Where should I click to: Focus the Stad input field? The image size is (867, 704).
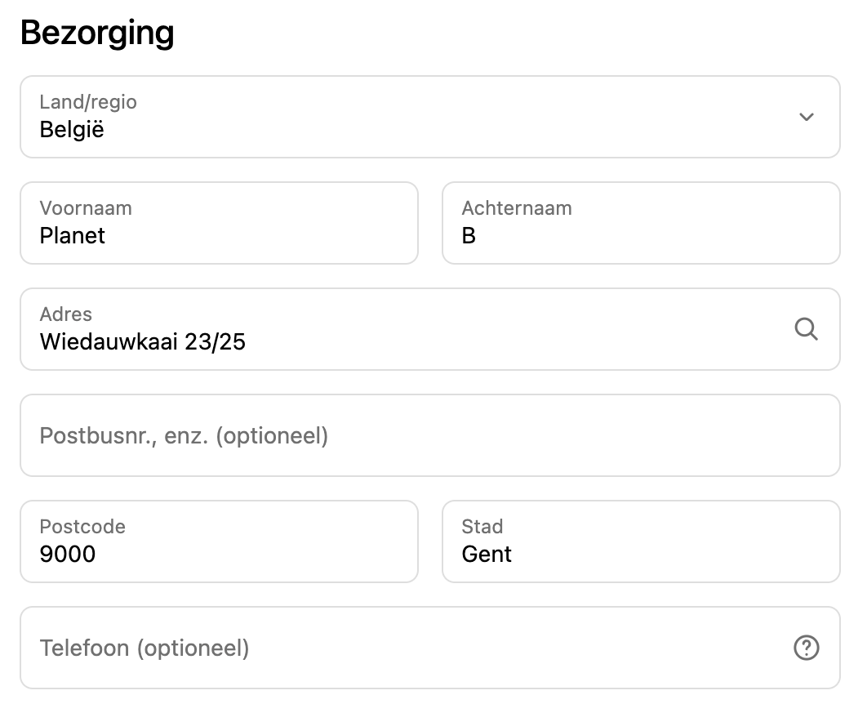tap(641, 541)
